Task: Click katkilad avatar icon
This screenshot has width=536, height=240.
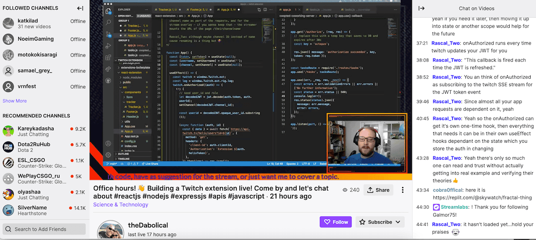Action: pyautogui.click(x=8, y=24)
